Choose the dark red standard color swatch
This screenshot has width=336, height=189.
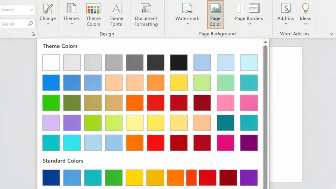(x=228, y=178)
